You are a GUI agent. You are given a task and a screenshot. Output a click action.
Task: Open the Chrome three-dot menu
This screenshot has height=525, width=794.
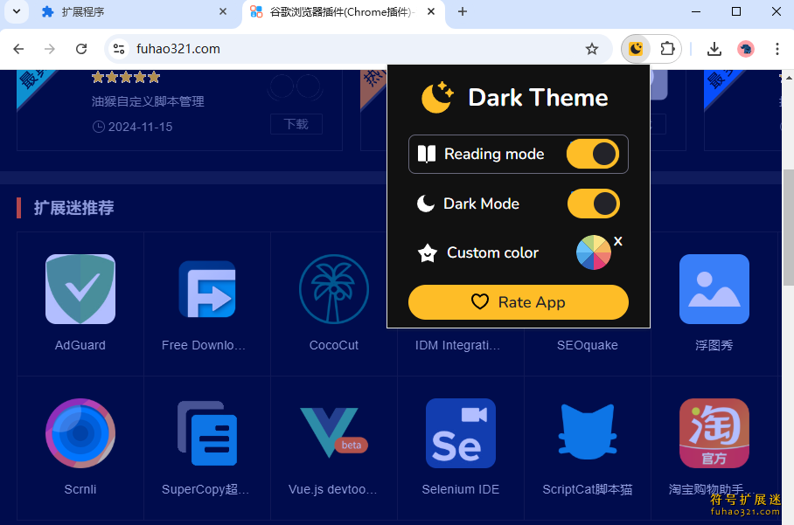coord(777,49)
